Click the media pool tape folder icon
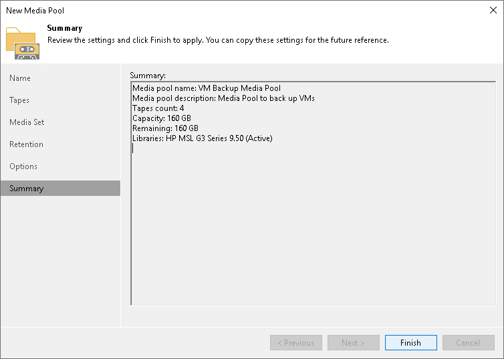Screen dimensions: 504x359 click(23, 43)
